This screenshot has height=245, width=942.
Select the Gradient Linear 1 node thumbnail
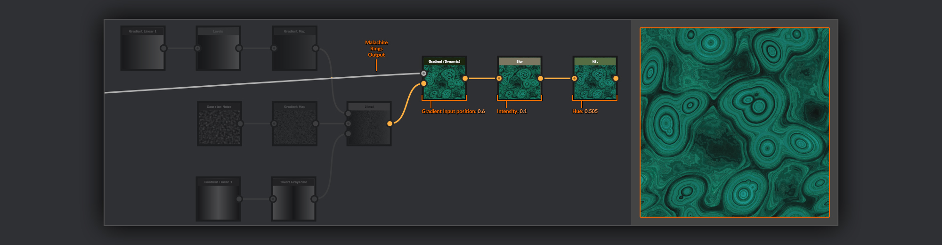[x=143, y=52]
